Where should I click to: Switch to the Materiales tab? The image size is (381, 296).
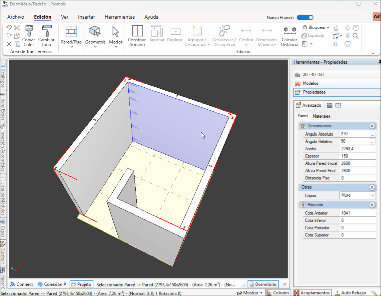[322, 116]
